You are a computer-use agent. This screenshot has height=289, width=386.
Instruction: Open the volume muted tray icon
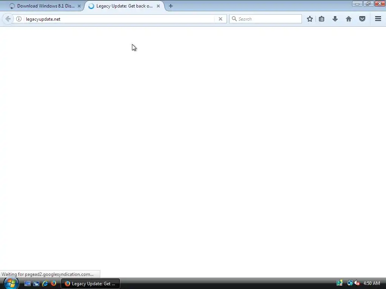357,283
